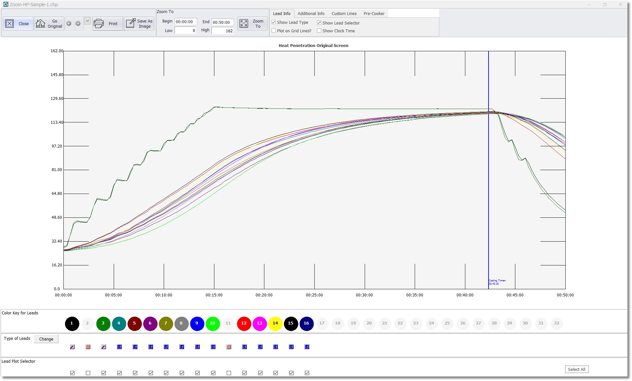Click lead 4 blue type icon
This screenshot has width=632, height=381.
[119, 347]
